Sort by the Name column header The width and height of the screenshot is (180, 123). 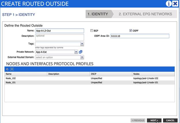tap(26, 74)
